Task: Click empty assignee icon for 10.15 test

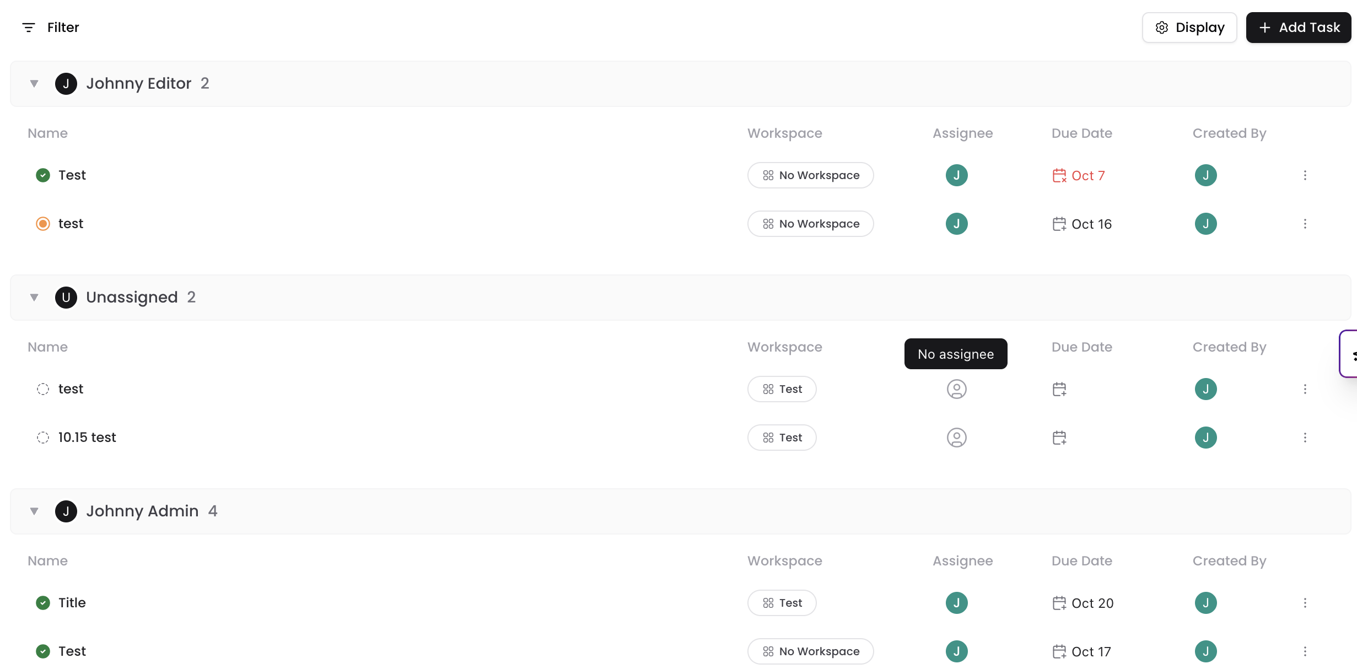Action: coord(957,438)
